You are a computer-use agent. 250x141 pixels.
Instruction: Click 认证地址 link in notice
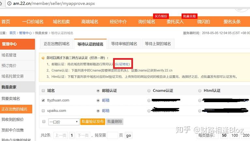coord(123,64)
